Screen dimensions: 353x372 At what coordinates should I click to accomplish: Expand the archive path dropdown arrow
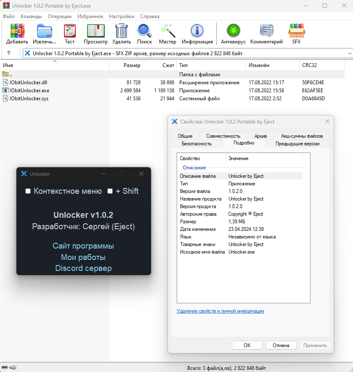(350, 54)
